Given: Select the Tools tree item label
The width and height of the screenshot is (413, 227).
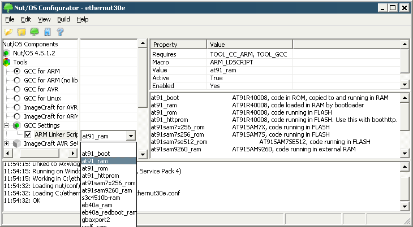Looking at the screenshot, I should [x=20, y=62].
